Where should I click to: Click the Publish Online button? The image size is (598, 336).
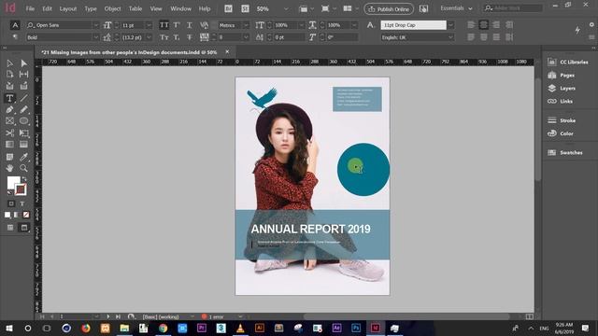389,8
